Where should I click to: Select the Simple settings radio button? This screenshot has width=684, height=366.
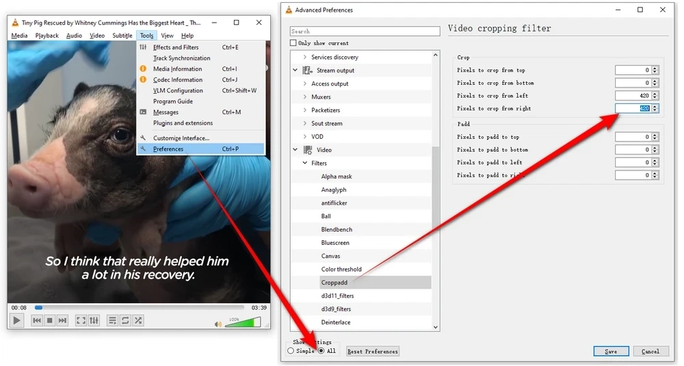tap(291, 351)
